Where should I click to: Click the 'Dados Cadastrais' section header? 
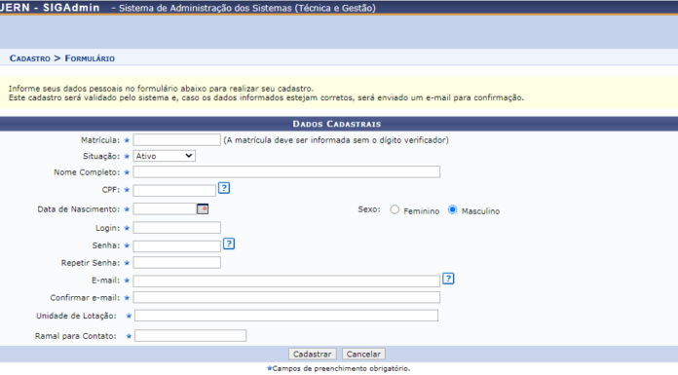pos(337,124)
